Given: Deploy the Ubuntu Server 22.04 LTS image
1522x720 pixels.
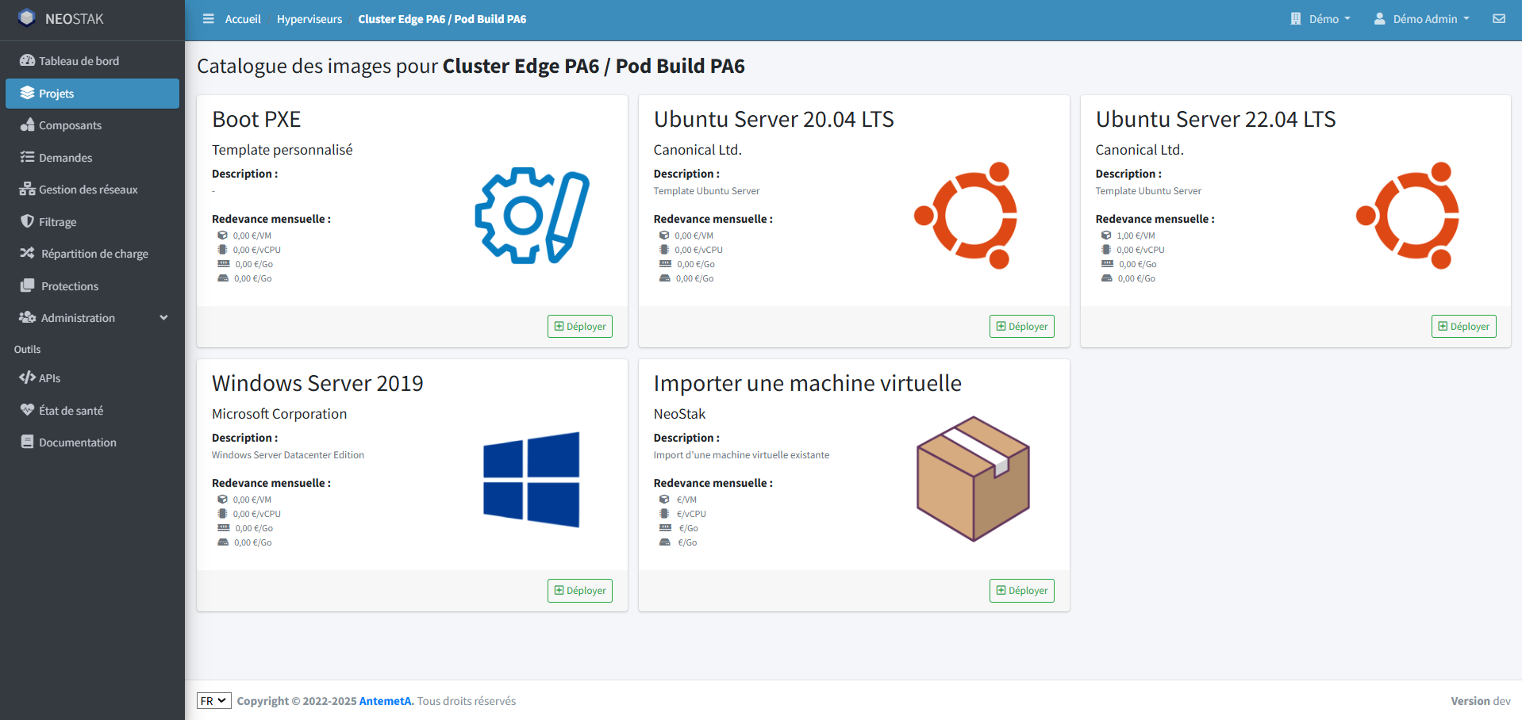Looking at the screenshot, I should (1463, 327).
